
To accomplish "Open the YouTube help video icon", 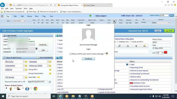I will [x=166, y=52].
